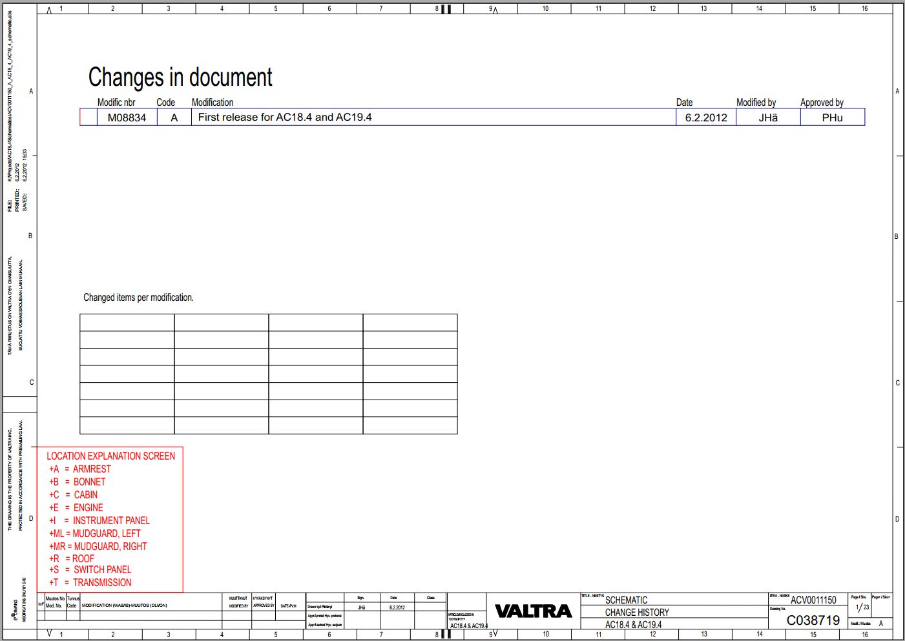The width and height of the screenshot is (905, 641).
Task: Select "First release for AC18.4 and AC19.4" text
Action: click(285, 117)
